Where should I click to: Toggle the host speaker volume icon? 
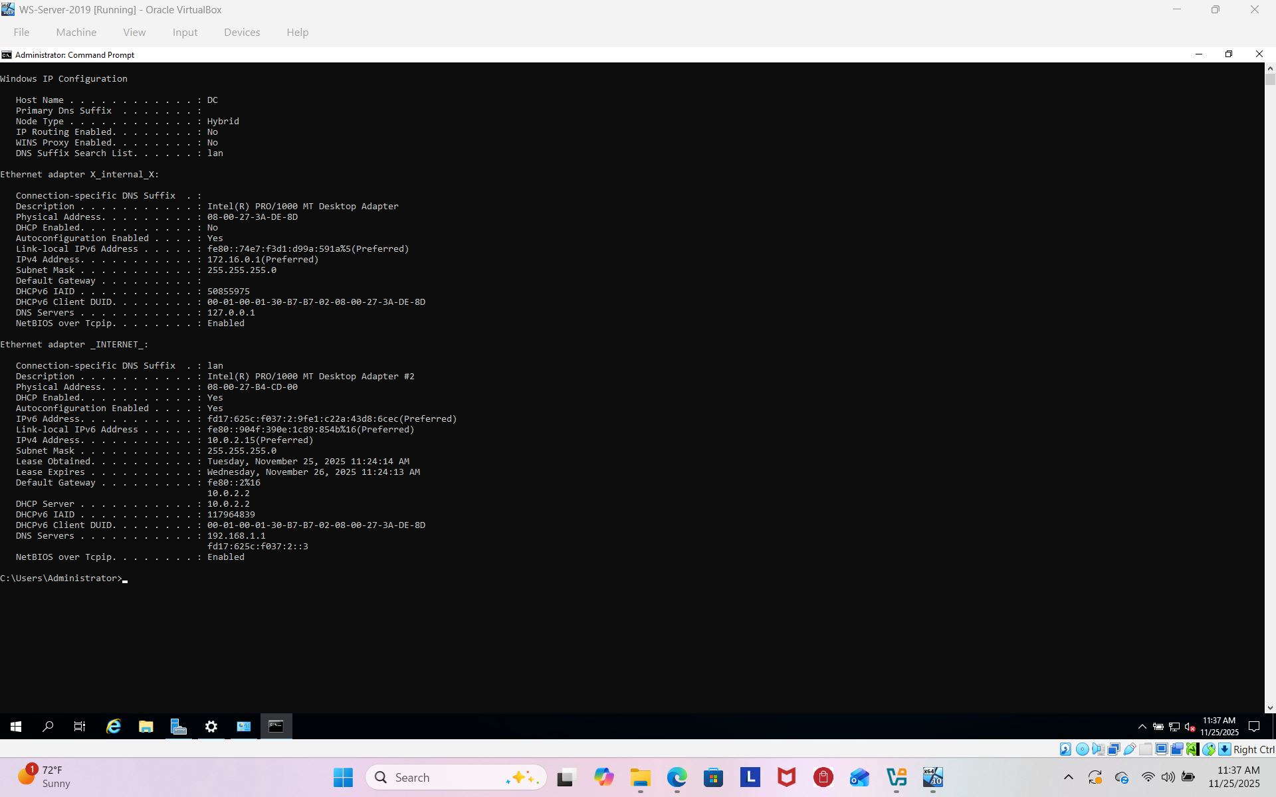pos(1168,777)
